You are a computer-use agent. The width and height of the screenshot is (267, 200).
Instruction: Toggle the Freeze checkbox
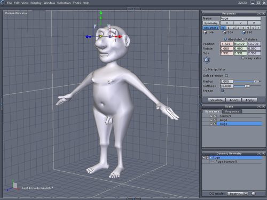pyautogui.click(x=222, y=91)
